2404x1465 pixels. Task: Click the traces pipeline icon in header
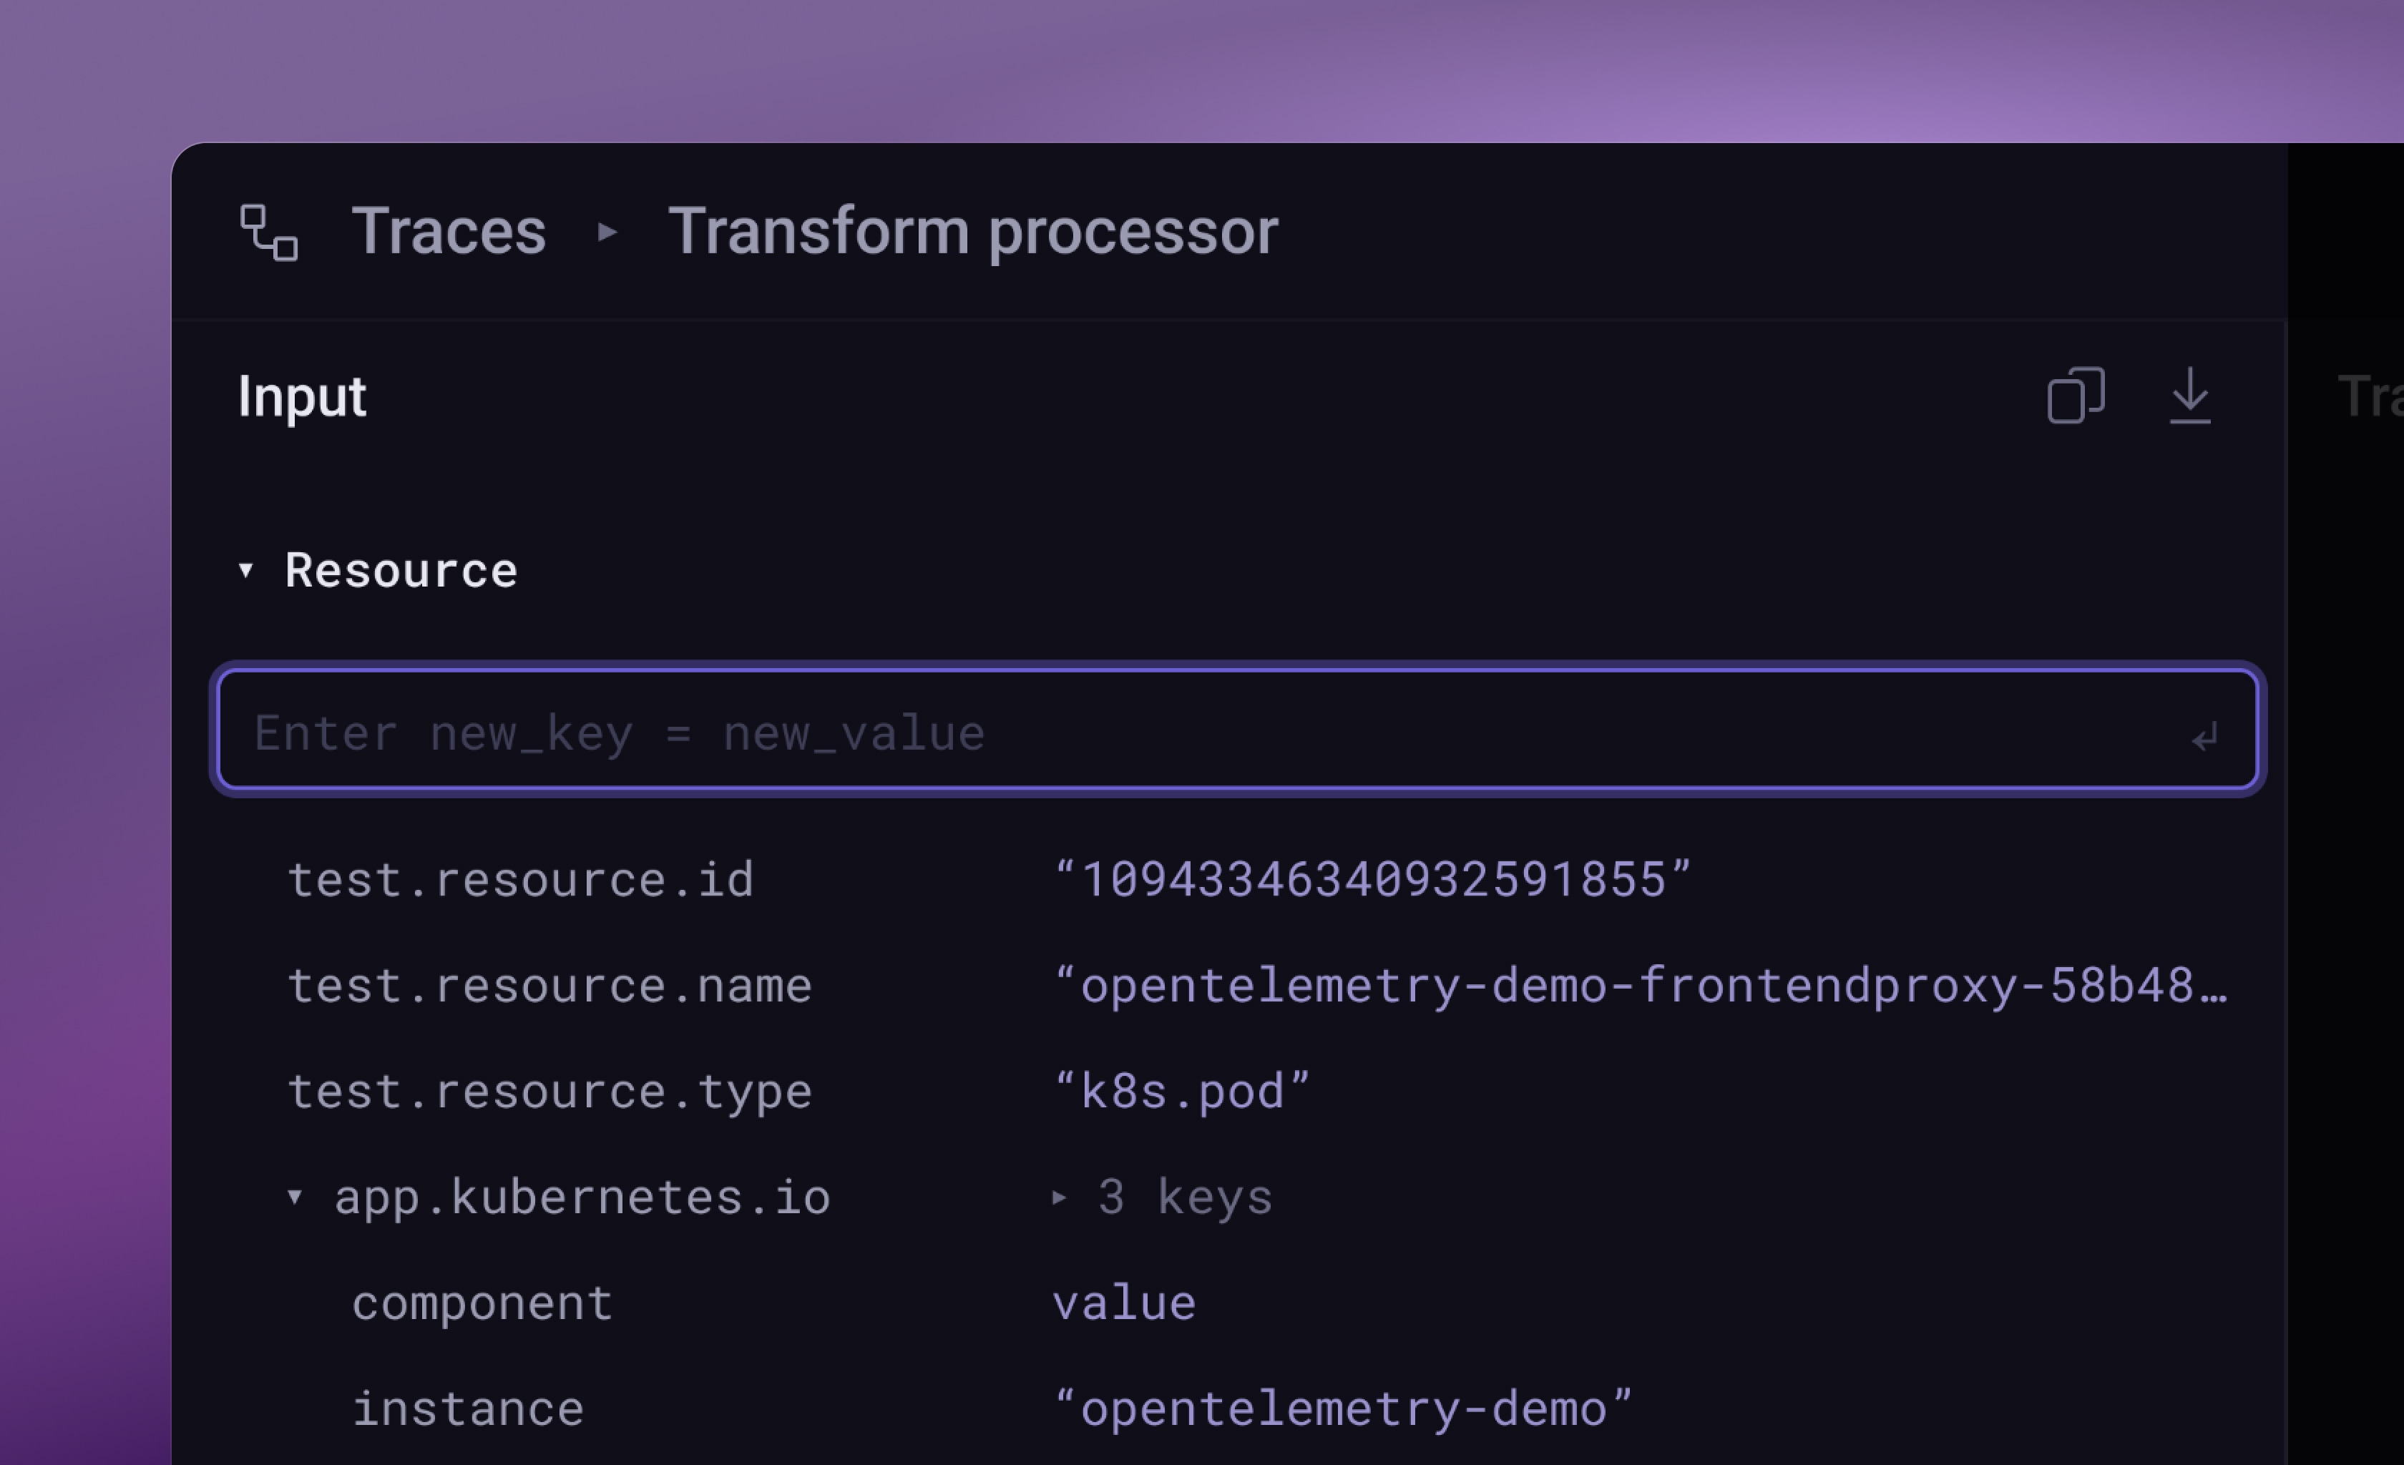pyautogui.click(x=268, y=232)
